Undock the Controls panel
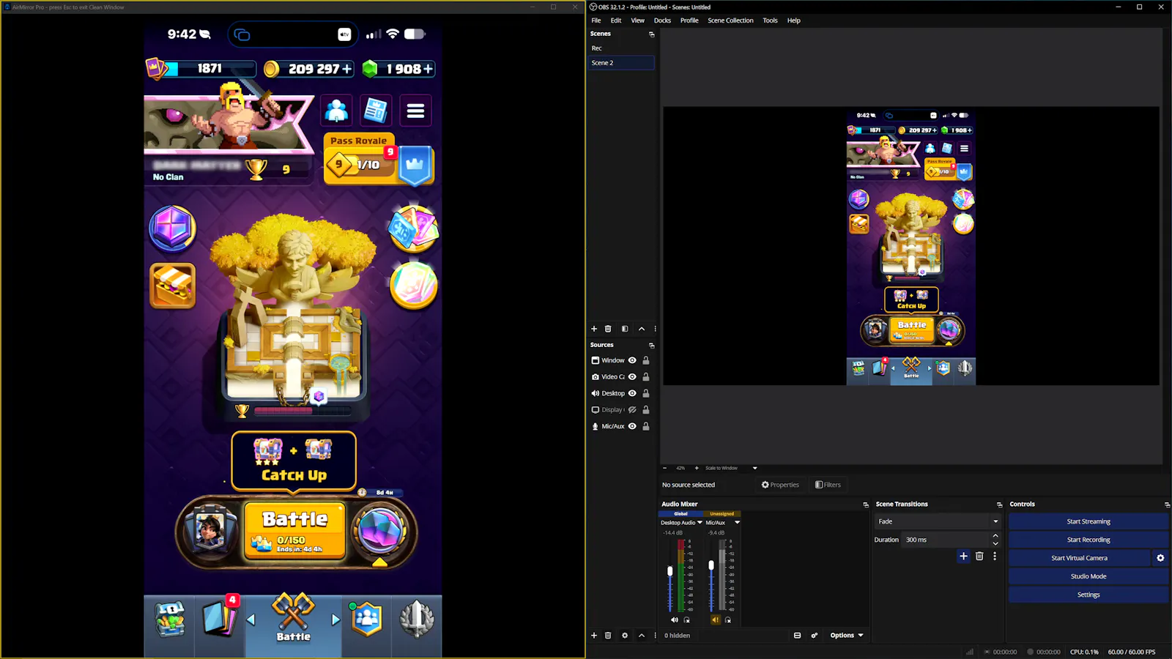 [1167, 505]
